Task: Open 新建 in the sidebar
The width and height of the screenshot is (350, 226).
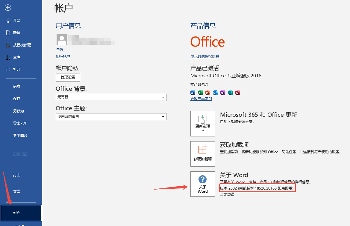Action: pyautogui.click(x=17, y=33)
